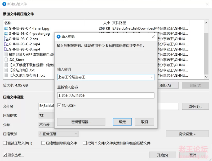Open the 分卷 不分卷 dropdown

(x=47, y=125)
